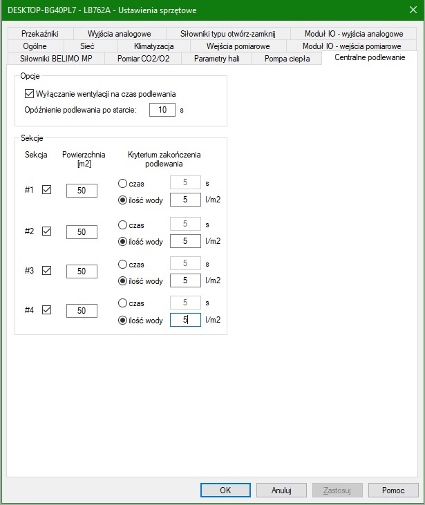The image size is (425, 505).
Task: Select czas radio button for section #3
Action: [x=122, y=265]
